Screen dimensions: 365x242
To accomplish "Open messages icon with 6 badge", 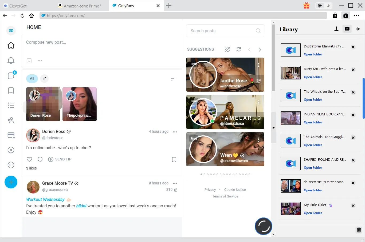I will (x=11, y=76).
